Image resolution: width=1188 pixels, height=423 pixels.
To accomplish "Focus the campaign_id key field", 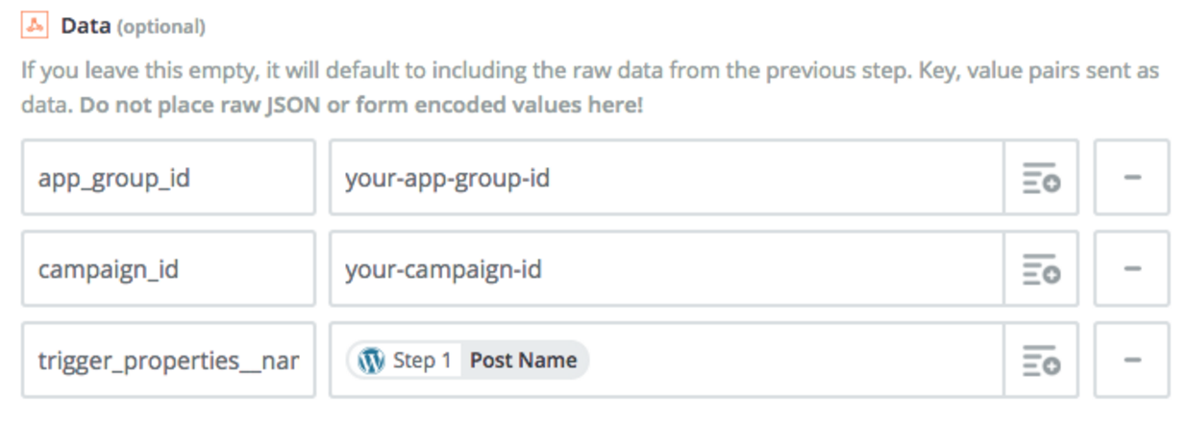I will (168, 269).
